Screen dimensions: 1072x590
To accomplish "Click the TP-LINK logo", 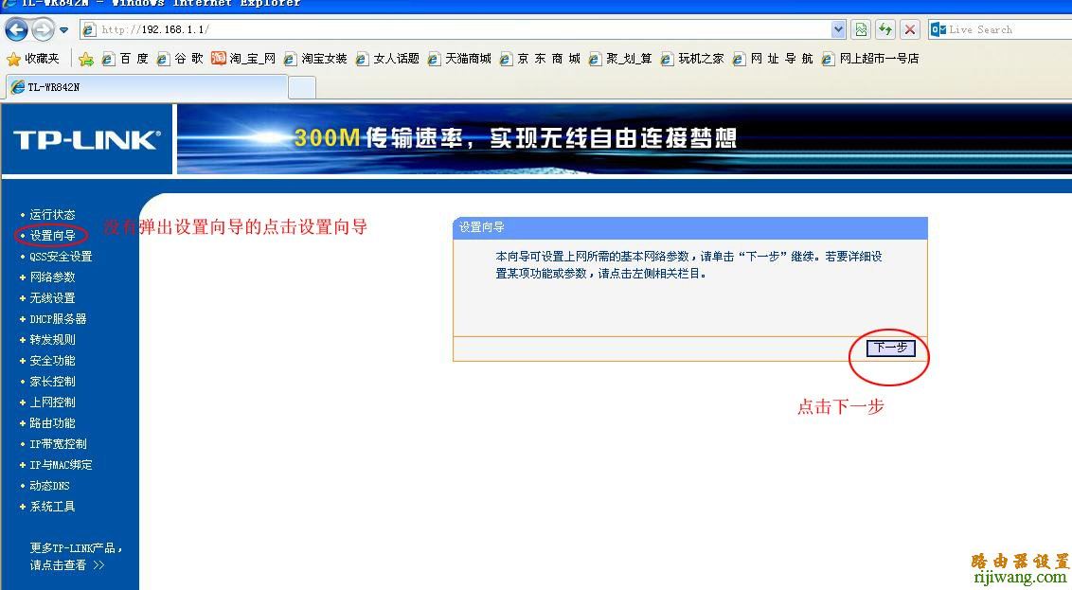I will coord(87,139).
